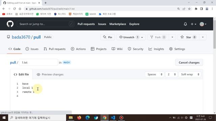Switch to the repository Pull requests tab
Image resolution: width=216 pixels, height=121 pixels.
[55, 49]
